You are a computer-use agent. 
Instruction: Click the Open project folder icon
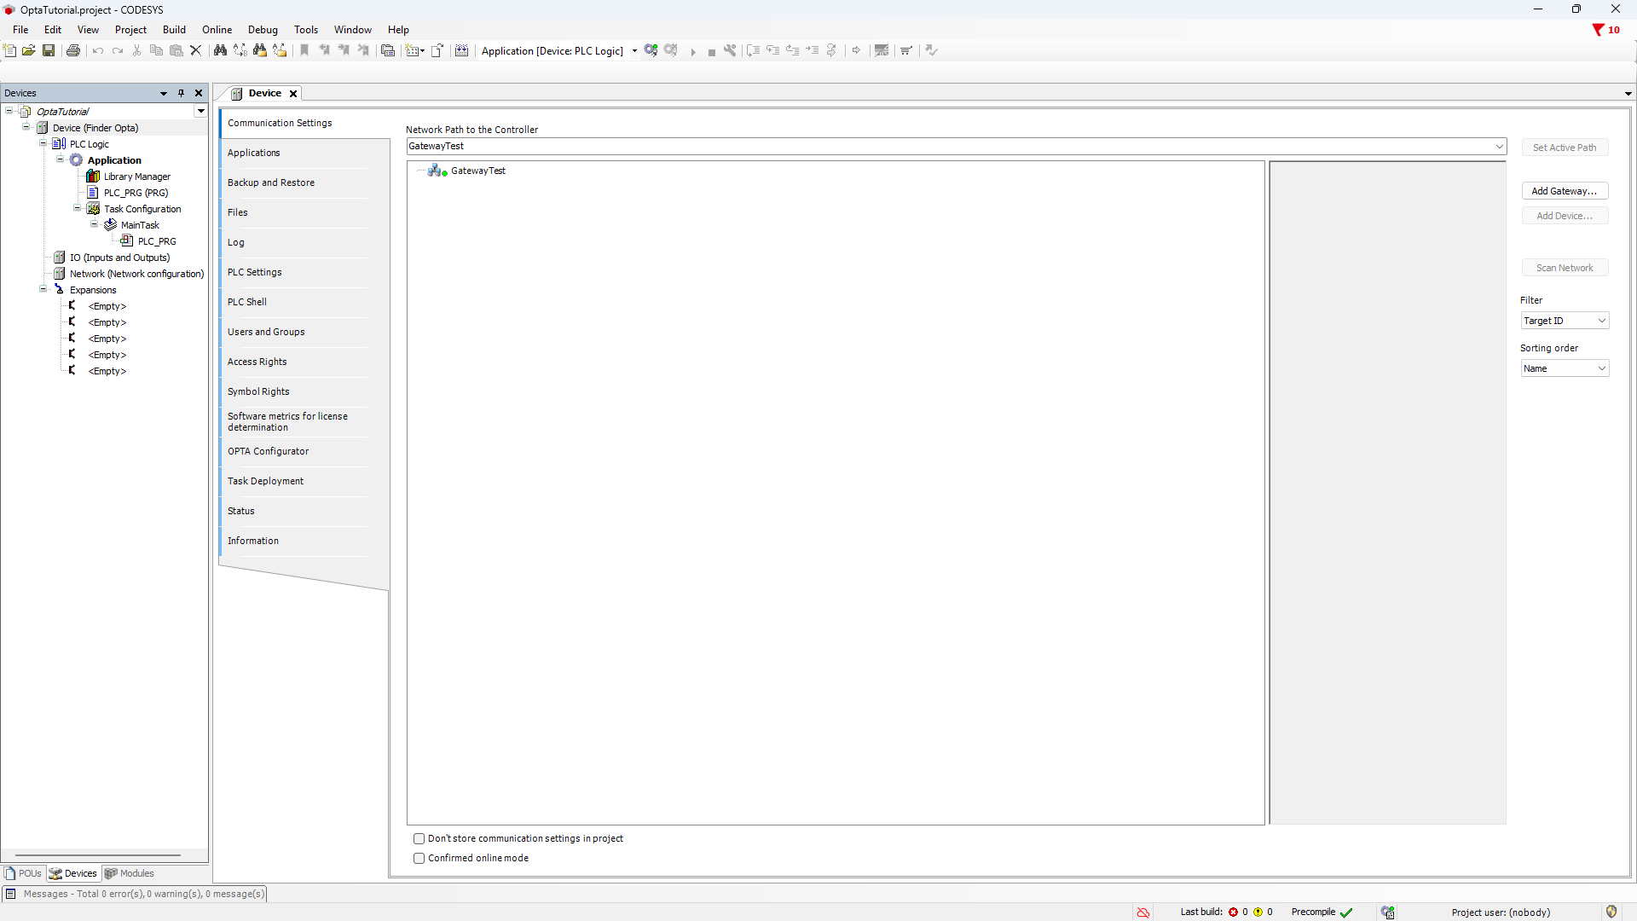[x=29, y=50]
